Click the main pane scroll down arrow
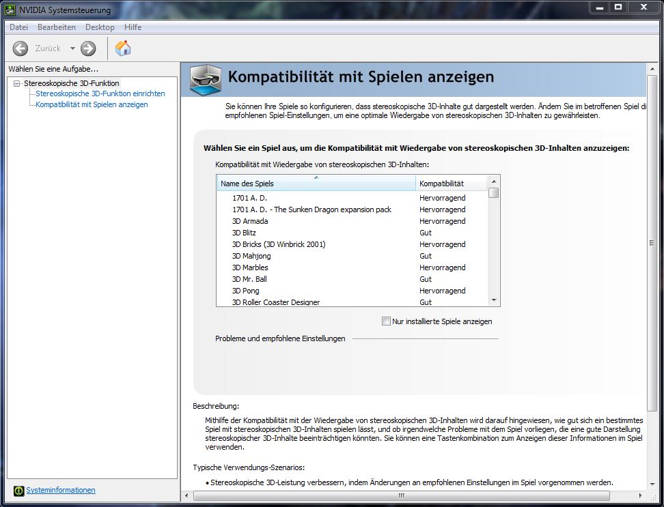The image size is (664, 507). pos(652,484)
